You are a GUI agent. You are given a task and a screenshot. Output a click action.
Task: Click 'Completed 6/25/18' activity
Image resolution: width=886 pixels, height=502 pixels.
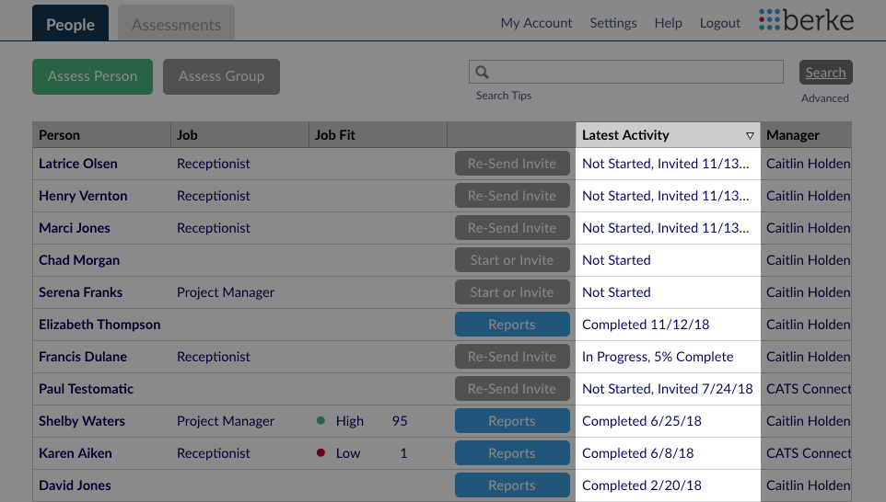[642, 421]
